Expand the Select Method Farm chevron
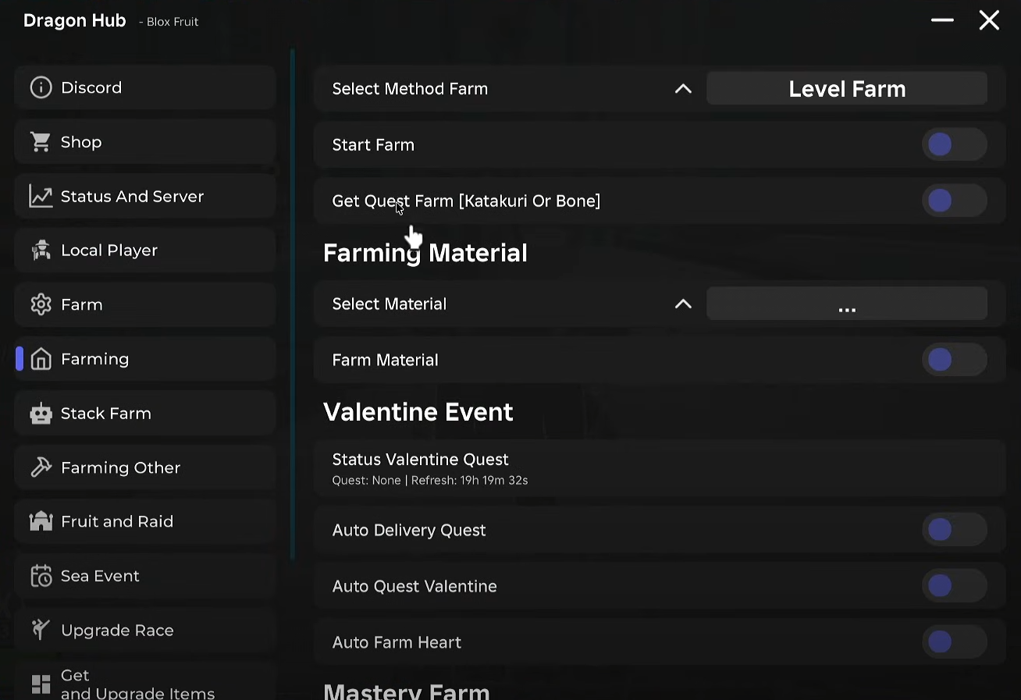Viewport: 1021px width, 700px height. click(x=683, y=89)
